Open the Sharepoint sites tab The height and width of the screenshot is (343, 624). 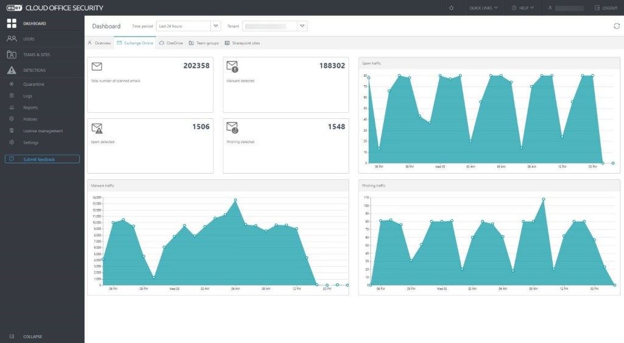tap(243, 43)
